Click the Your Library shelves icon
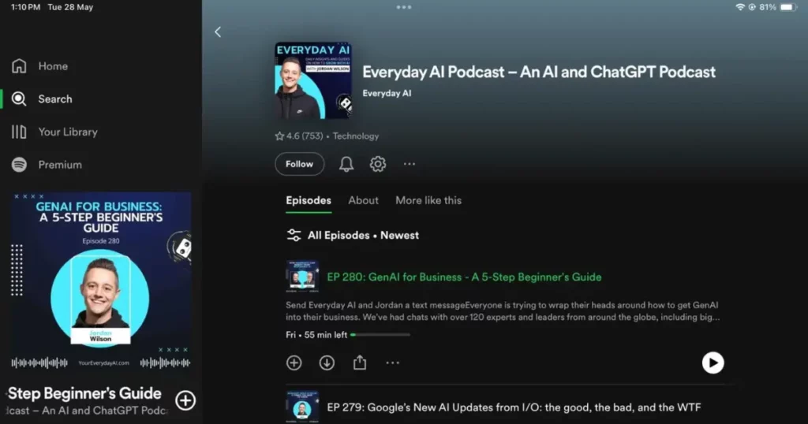This screenshot has height=424, width=808. click(19, 132)
